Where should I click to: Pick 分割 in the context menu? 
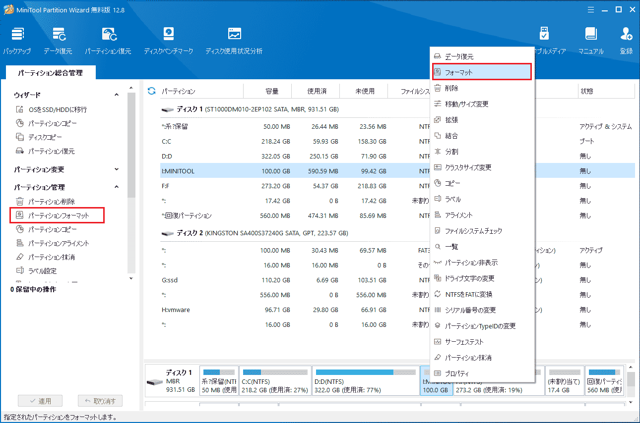point(482,152)
